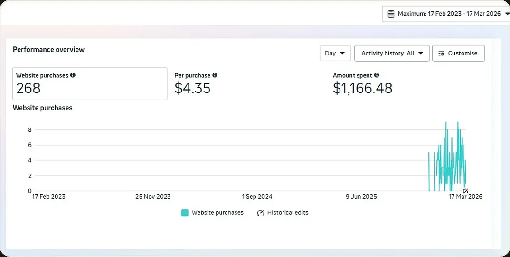Toggle the Historical edits legend label
Screen dimensions: 510x257
coord(287,213)
